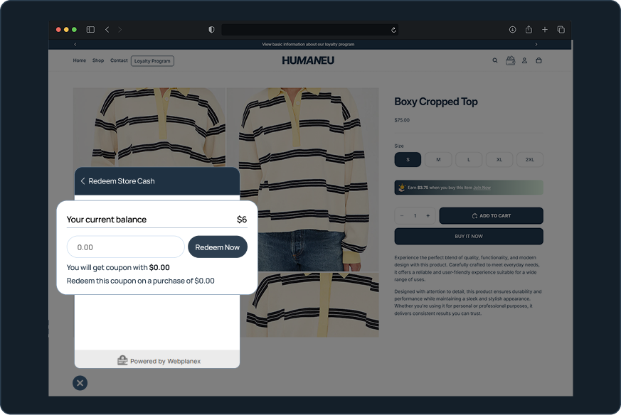Click Powered by Webplanex footer link
The height and width of the screenshot is (415, 621).
pyautogui.click(x=159, y=361)
